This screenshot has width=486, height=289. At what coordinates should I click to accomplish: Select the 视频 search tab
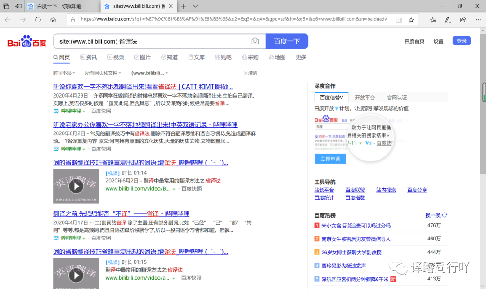click(116, 57)
